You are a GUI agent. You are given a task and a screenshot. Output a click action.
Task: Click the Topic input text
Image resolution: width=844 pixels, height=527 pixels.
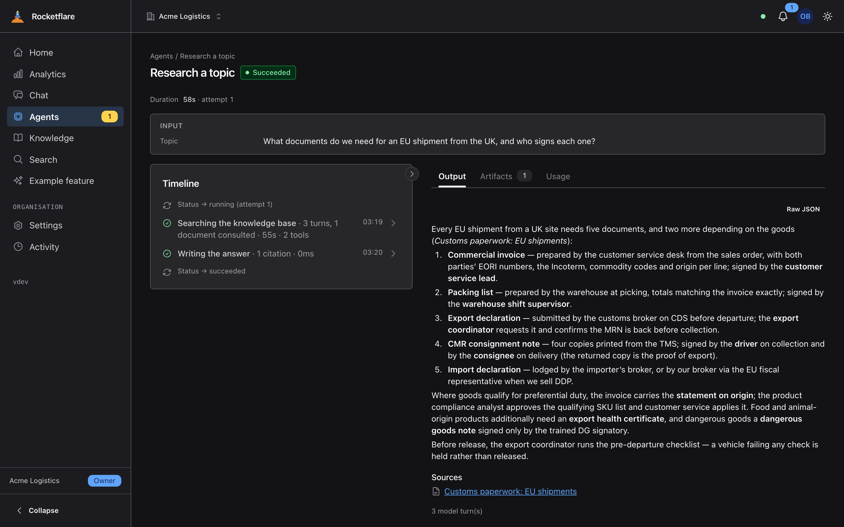(x=429, y=141)
